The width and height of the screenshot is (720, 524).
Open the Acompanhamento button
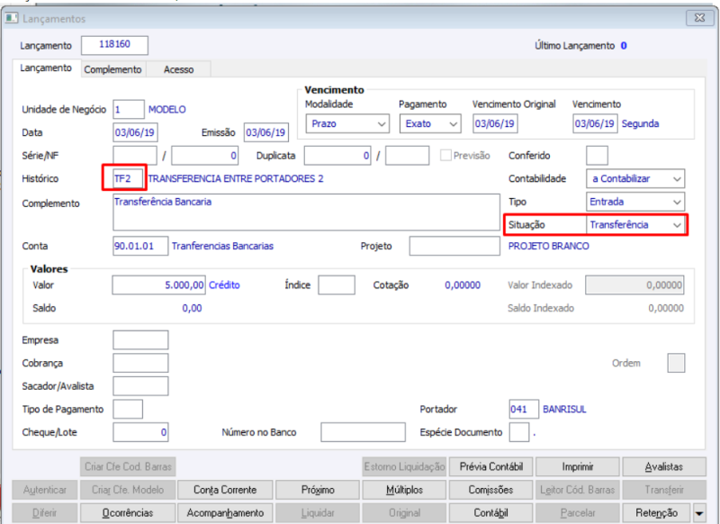225,513
